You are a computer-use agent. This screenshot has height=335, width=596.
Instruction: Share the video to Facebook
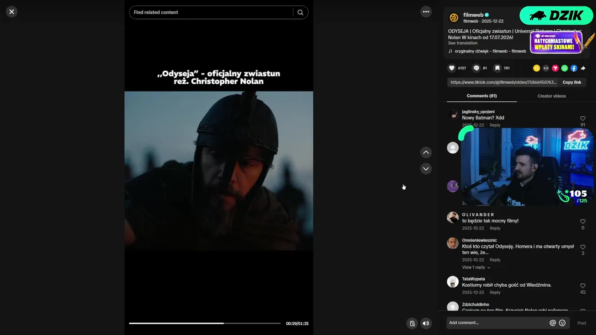click(x=574, y=68)
